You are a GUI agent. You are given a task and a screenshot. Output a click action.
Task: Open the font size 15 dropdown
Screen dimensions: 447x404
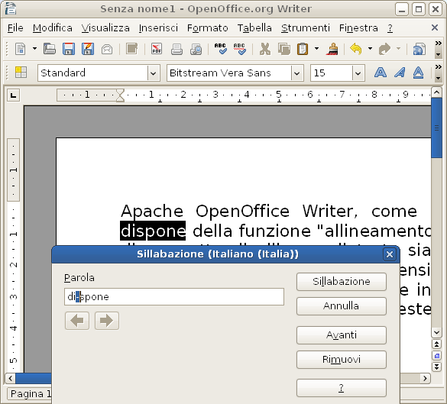[x=358, y=73]
